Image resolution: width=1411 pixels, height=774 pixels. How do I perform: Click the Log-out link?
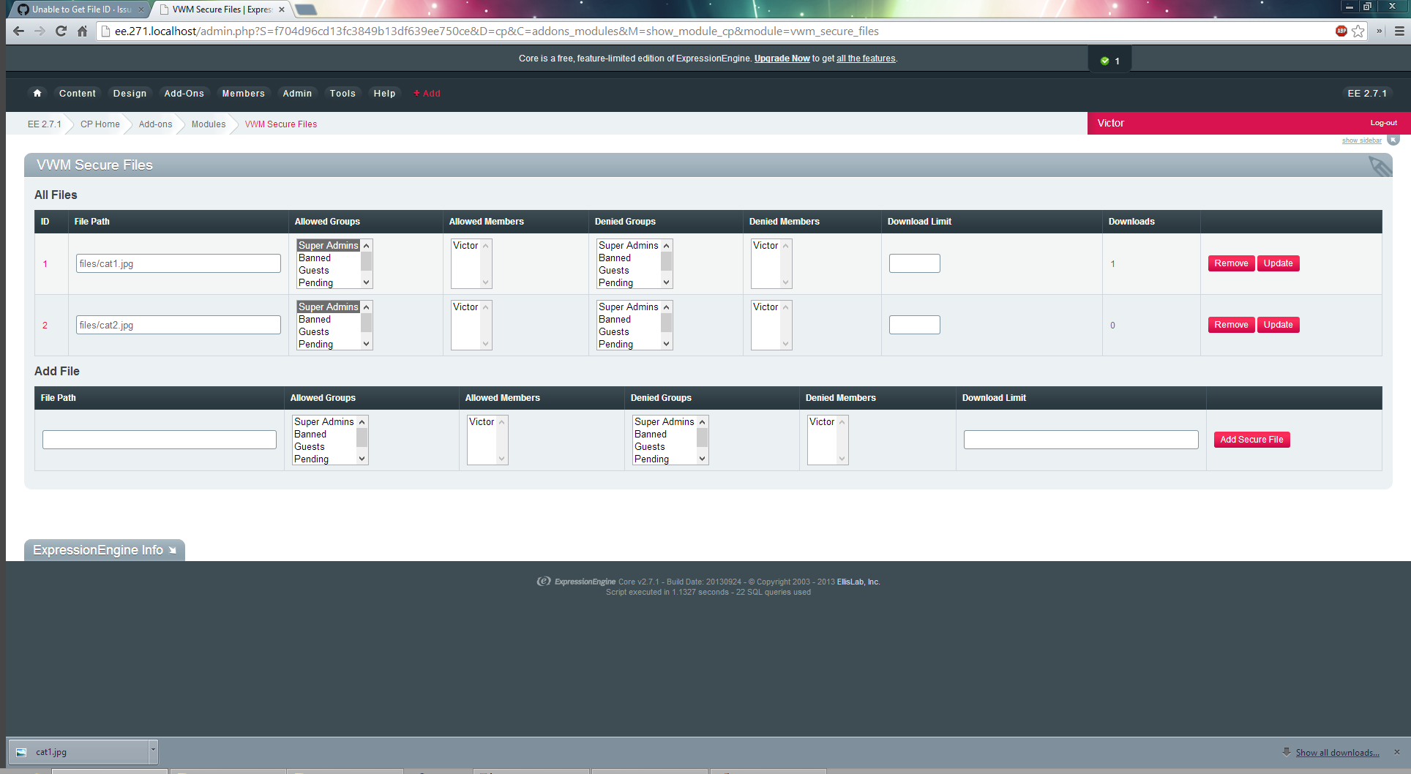pyautogui.click(x=1383, y=123)
